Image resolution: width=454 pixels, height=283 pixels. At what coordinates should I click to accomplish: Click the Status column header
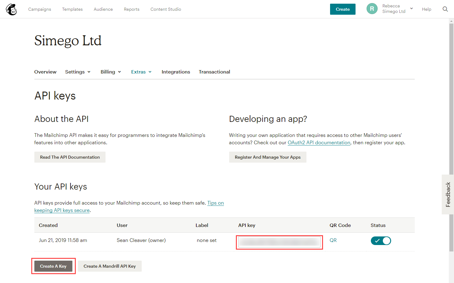click(x=378, y=225)
